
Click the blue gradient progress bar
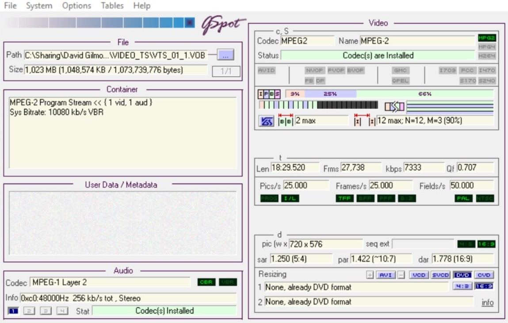coord(100,23)
